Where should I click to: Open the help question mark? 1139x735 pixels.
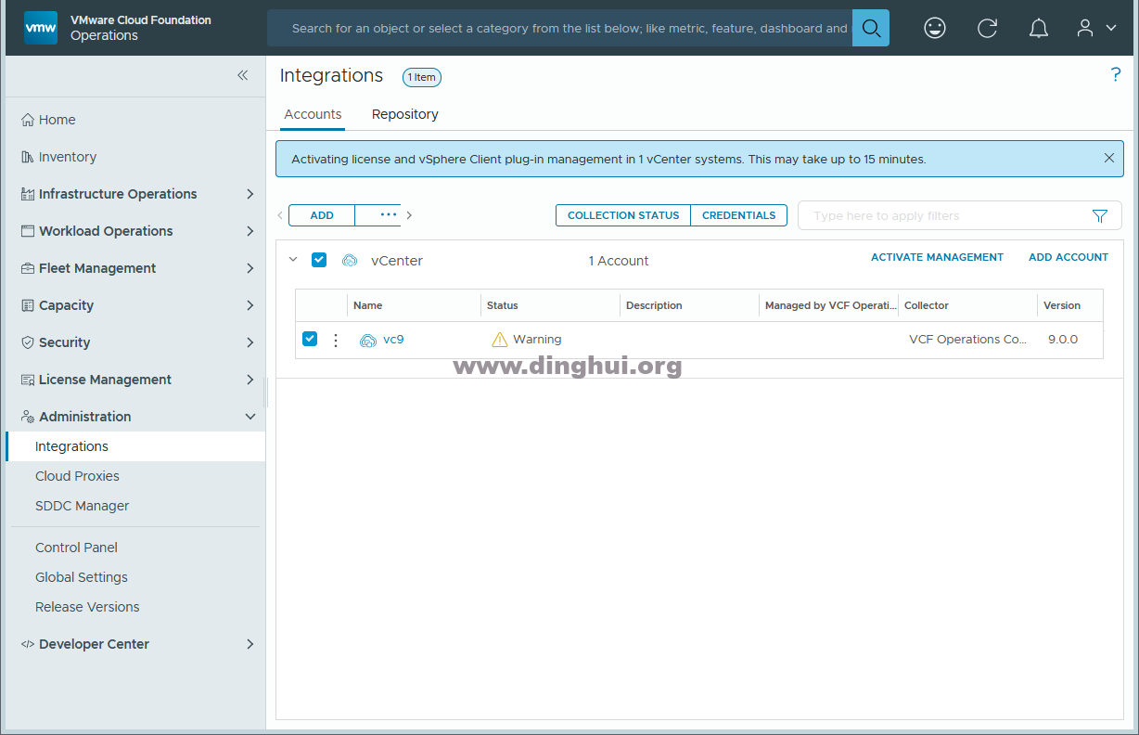pos(1116,75)
